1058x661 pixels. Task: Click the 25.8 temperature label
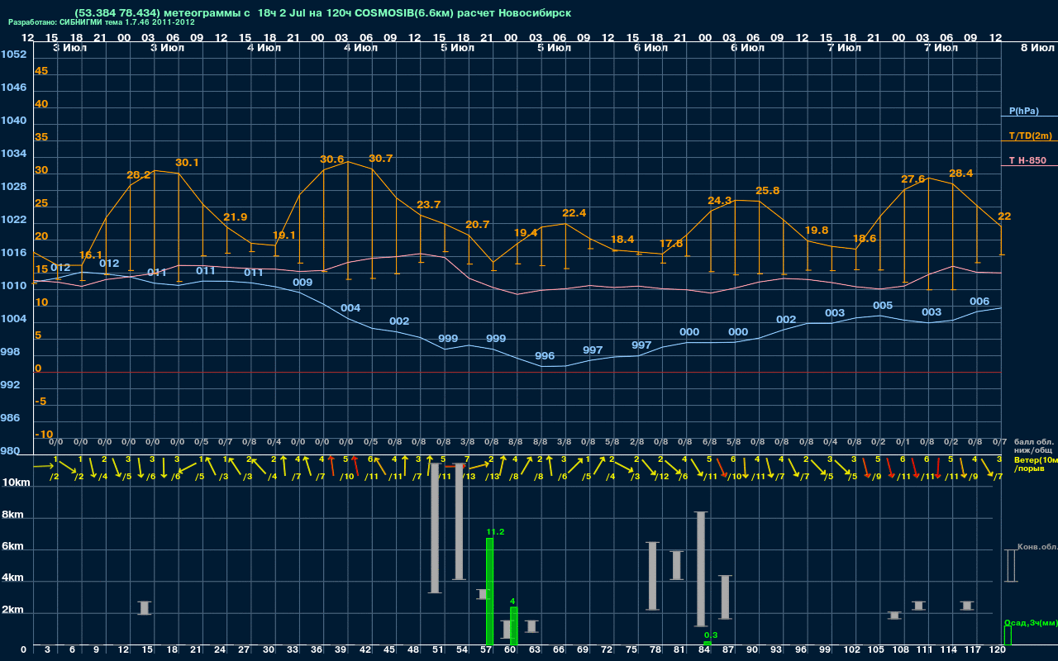[767, 191]
